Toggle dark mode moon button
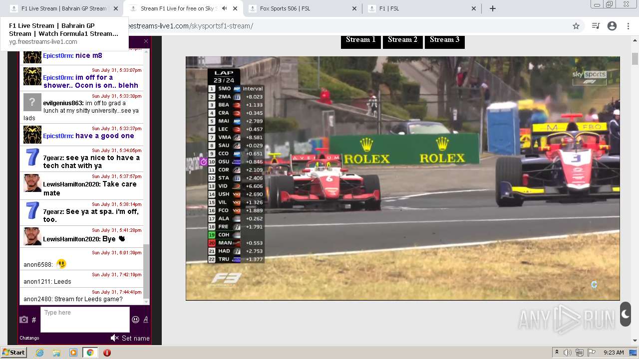Image resolution: width=639 pixels, height=359 pixels. tap(626, 314)
